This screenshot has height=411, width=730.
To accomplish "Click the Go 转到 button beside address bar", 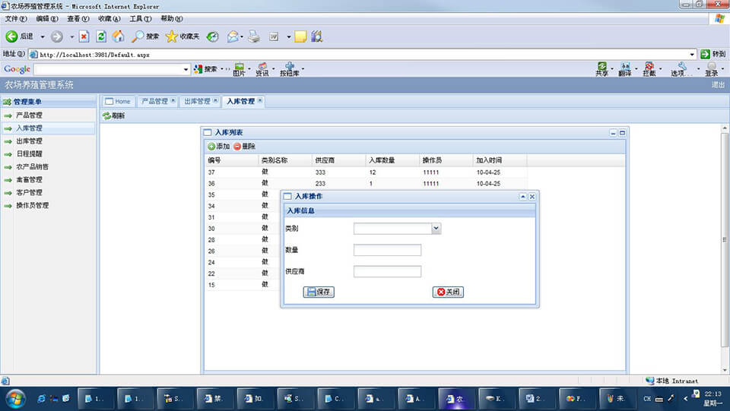I will click(x=713, y=54).
